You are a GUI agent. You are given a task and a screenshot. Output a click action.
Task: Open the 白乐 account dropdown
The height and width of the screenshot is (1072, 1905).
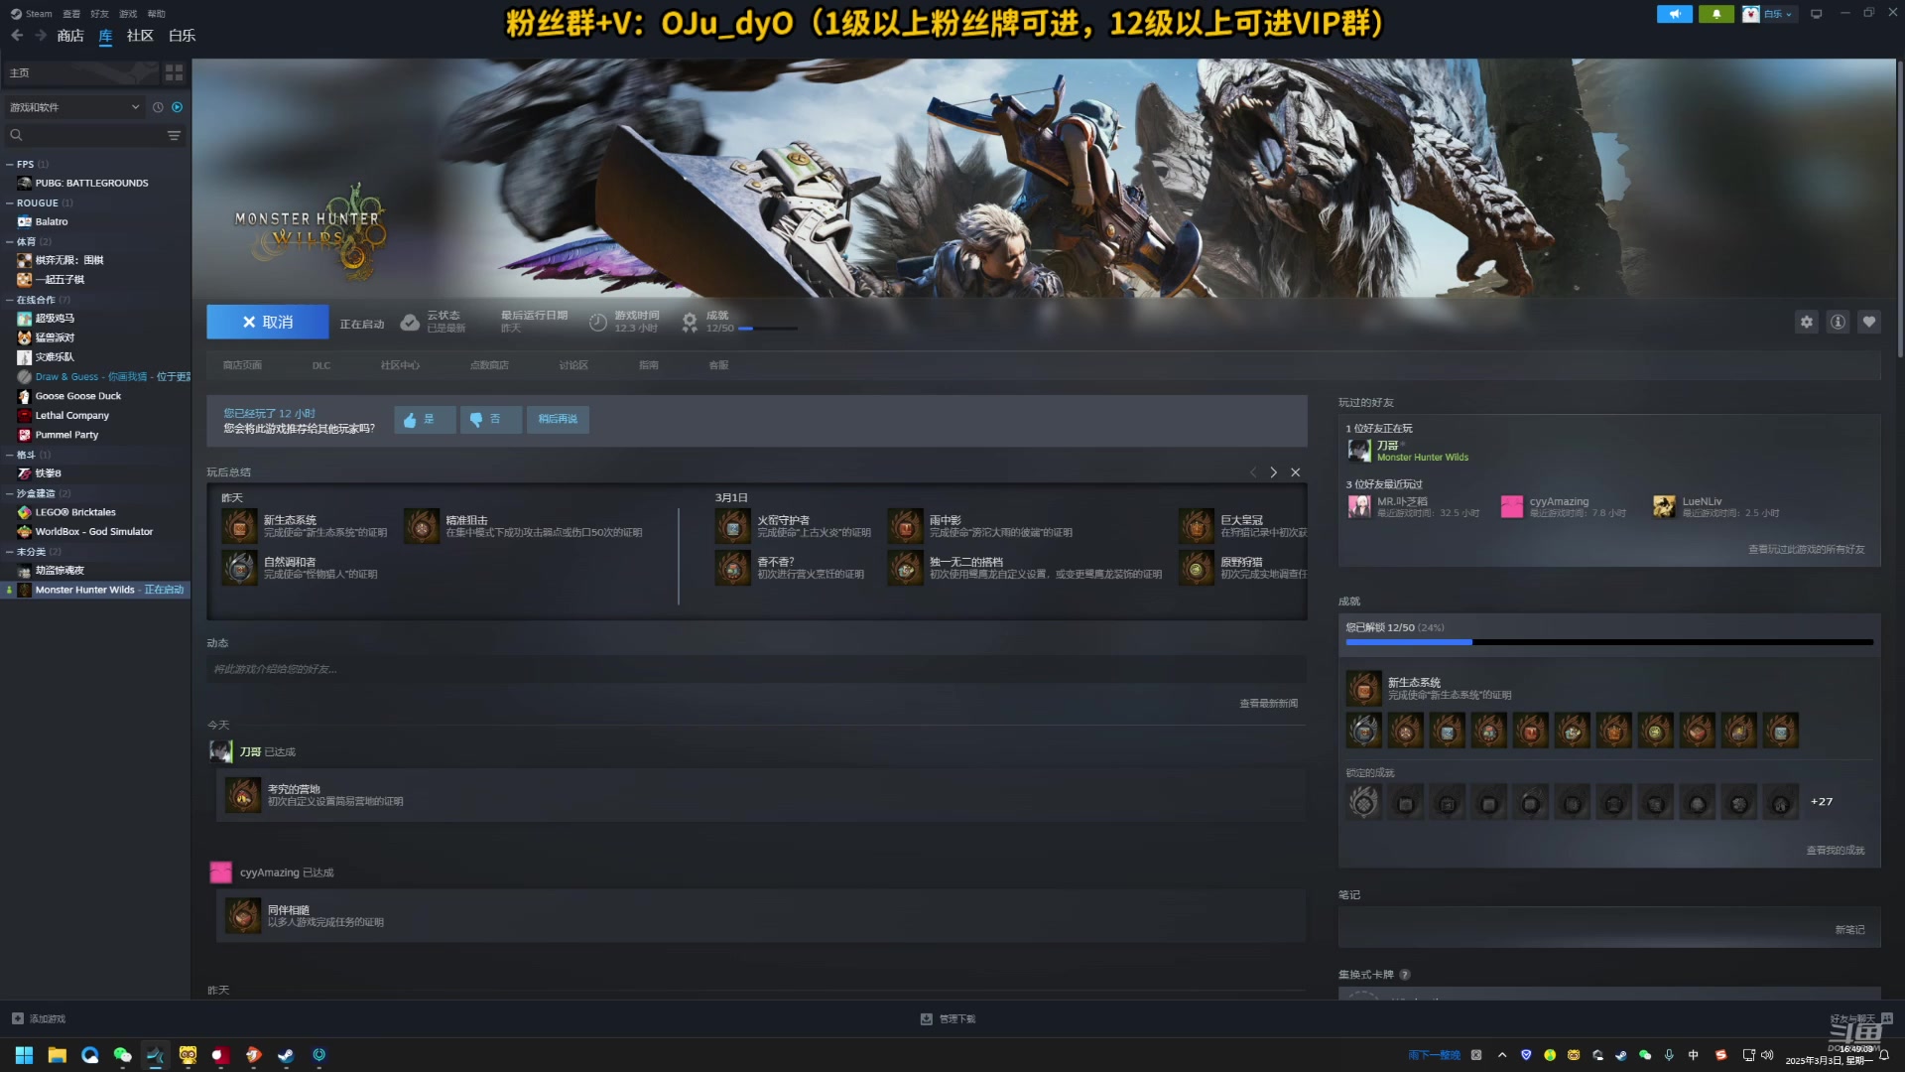[x=1773, y=14]
